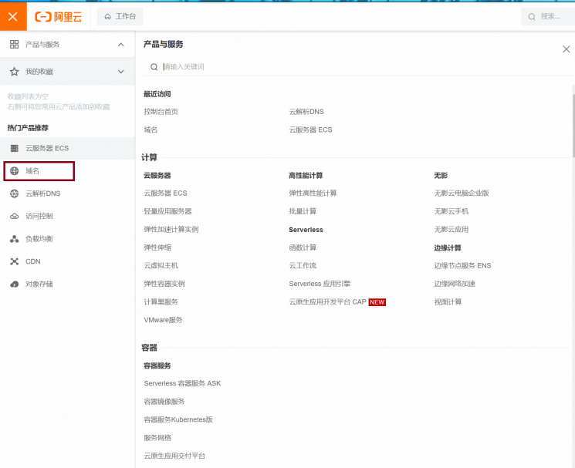Viewport: 575px width, 468px height.
Task: Open 云虚拟主机 link
Action: coord(161,265)
